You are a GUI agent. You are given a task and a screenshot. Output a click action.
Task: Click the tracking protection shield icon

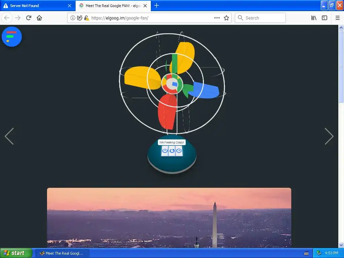coord(80,18)
